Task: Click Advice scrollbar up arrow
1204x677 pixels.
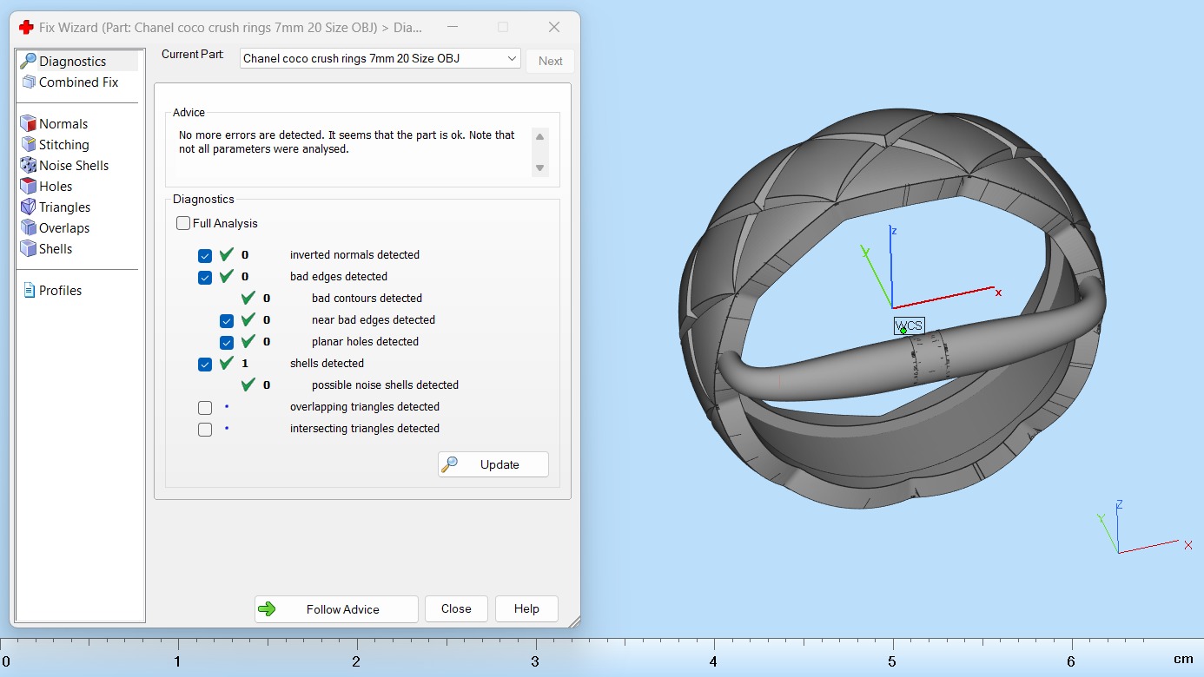Action: click(x=540, y=136)
